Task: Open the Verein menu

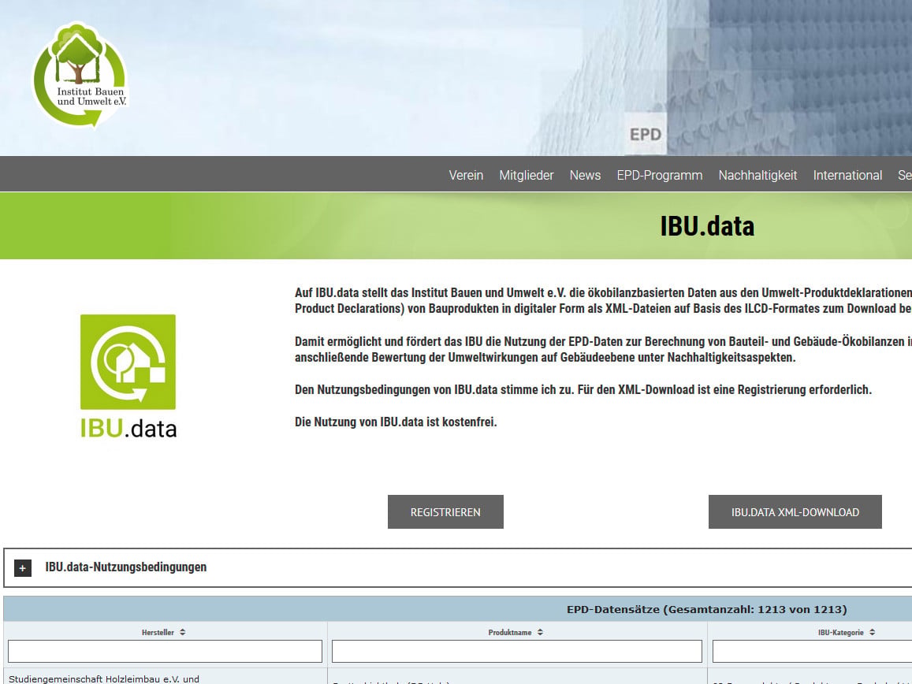Action: (x=466, y=175)
